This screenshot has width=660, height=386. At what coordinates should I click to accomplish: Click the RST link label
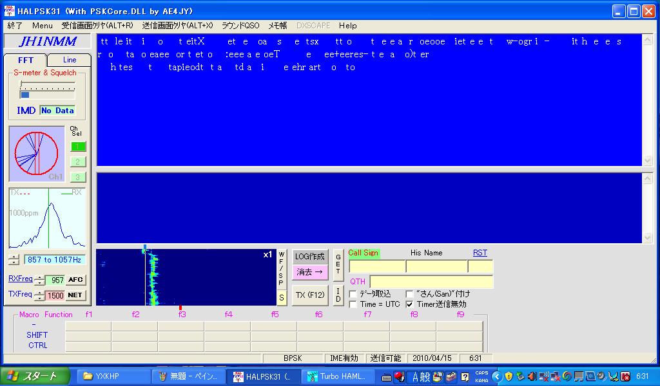pos(480,253)
